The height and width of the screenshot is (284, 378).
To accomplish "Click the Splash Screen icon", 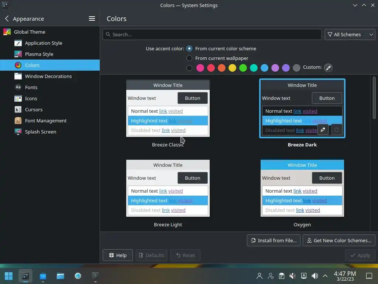I will 18,132.
